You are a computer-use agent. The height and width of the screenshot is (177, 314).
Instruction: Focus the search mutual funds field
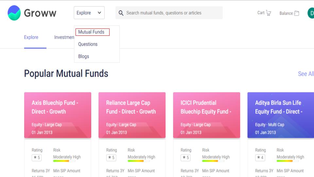(x=169, y=13)
